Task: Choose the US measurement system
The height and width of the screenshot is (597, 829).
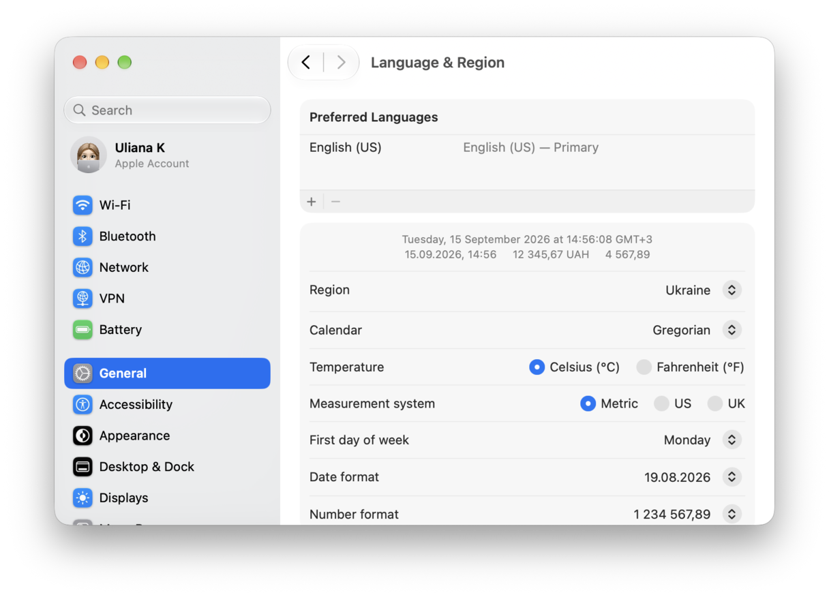Action: [661, 404]
